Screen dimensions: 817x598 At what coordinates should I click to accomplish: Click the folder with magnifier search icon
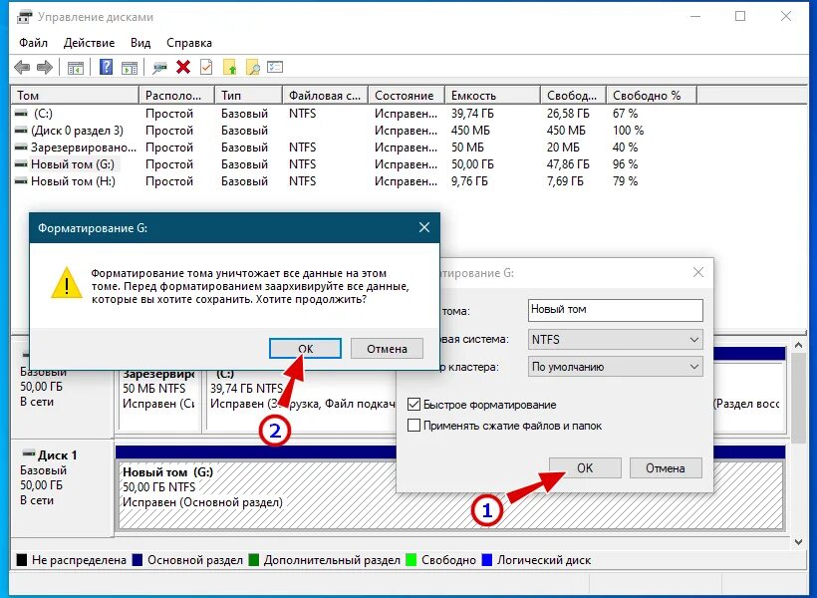point(253,67)
